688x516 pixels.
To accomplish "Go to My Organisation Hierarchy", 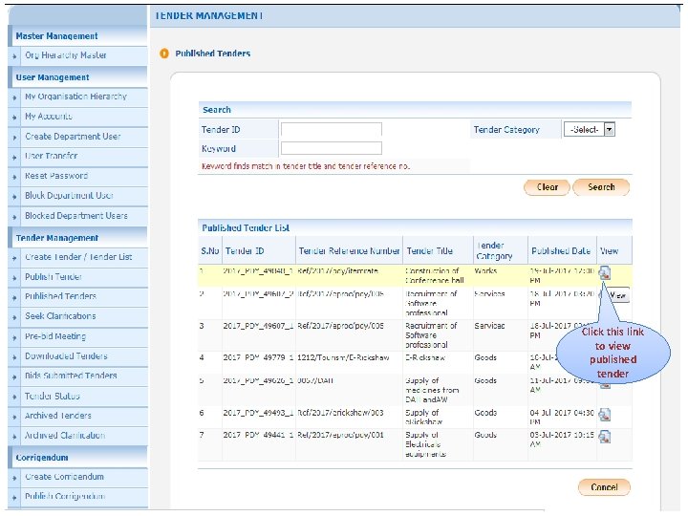I will 75,97.
